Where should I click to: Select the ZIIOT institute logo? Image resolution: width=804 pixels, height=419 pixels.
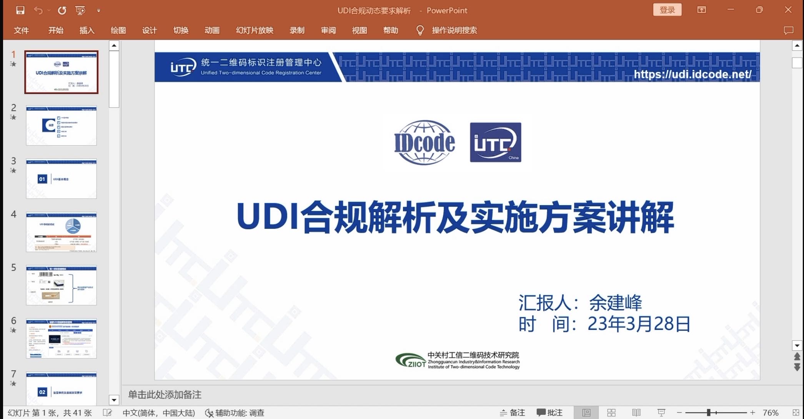point(458,361)
